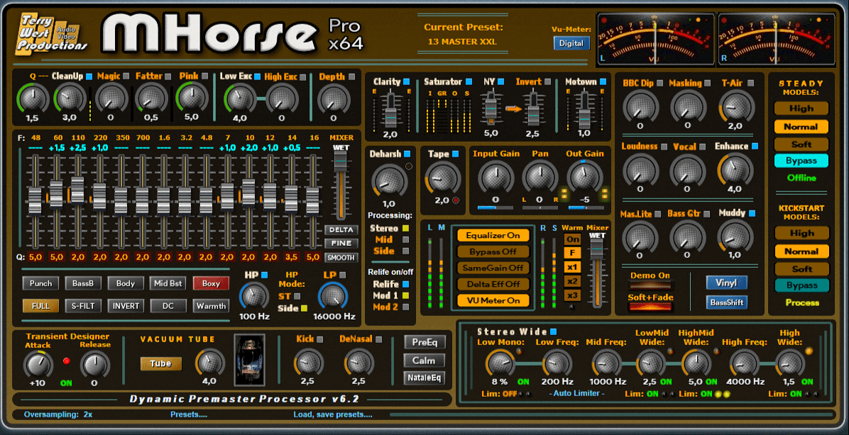Select the SMOOTH button
Screen dimensions: 849x435
tap(341, 258)
